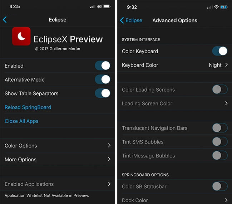
Task: Turn on Translucent Navigation Bars
Action: pyautogui.click(x=220, y=128)
